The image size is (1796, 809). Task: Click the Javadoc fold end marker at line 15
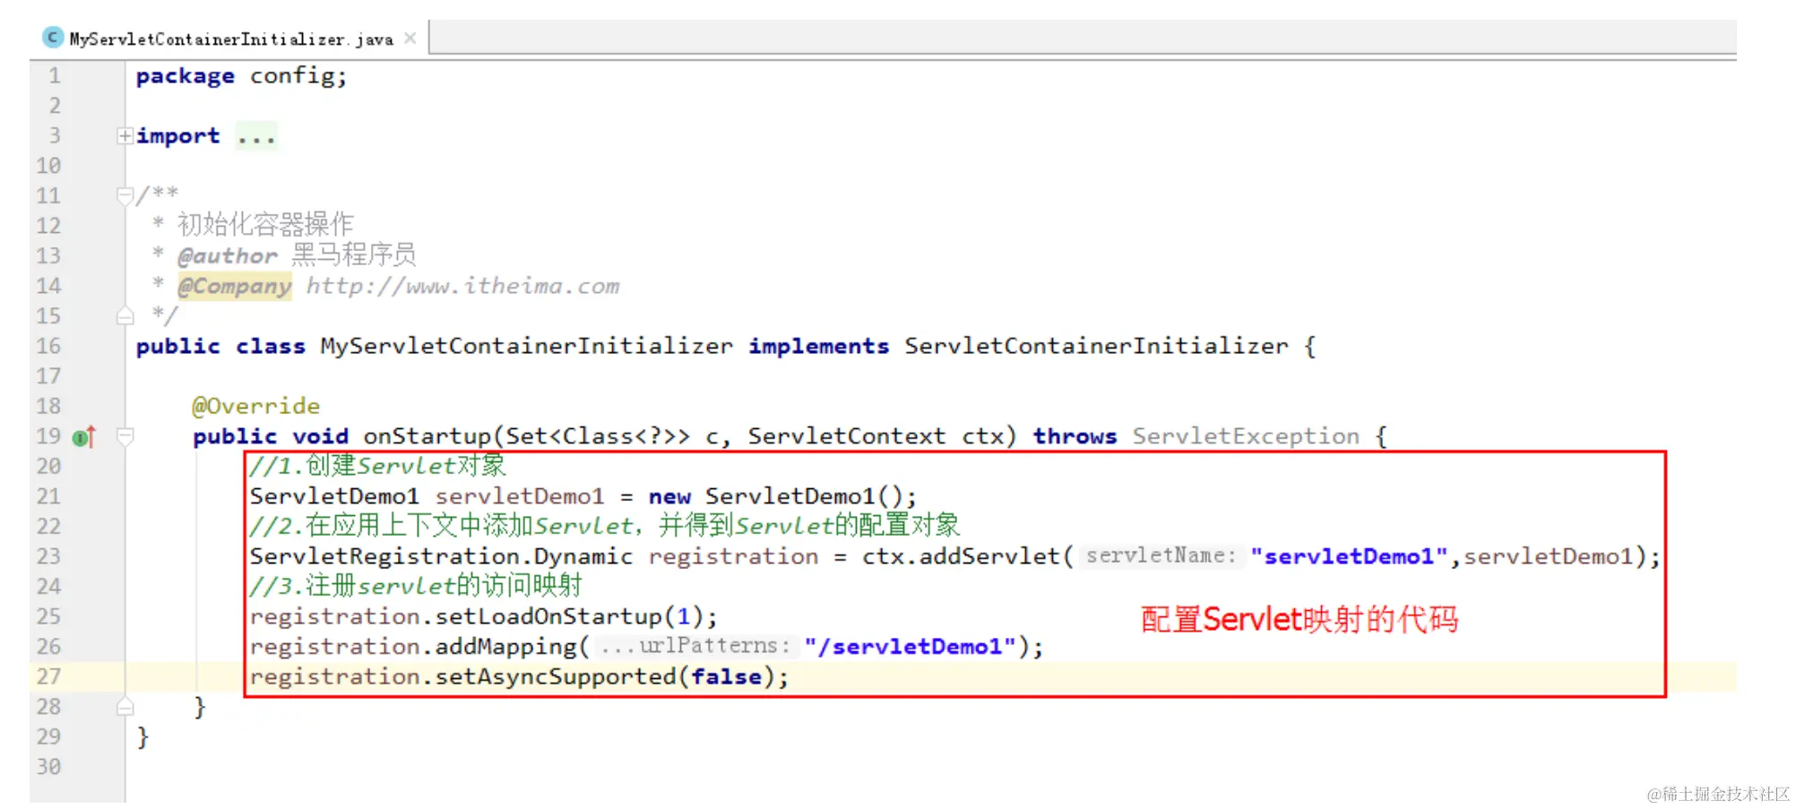click(x=125, y=316)
